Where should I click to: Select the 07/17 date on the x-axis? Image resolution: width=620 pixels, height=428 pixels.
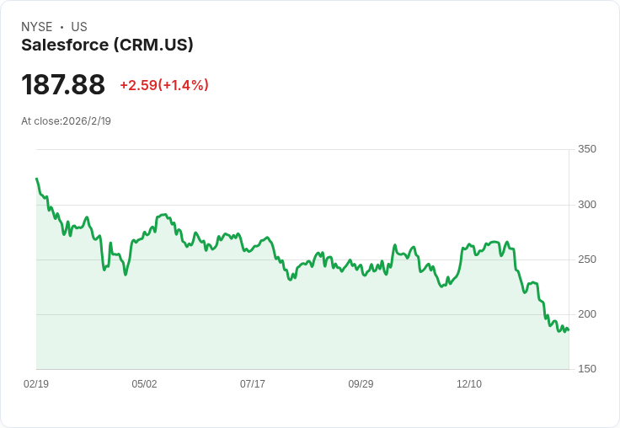(x=253, y=383)
